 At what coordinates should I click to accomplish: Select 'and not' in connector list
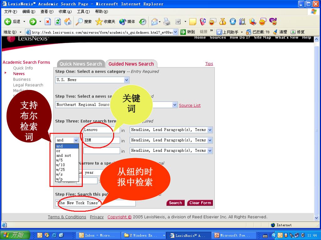67,156
